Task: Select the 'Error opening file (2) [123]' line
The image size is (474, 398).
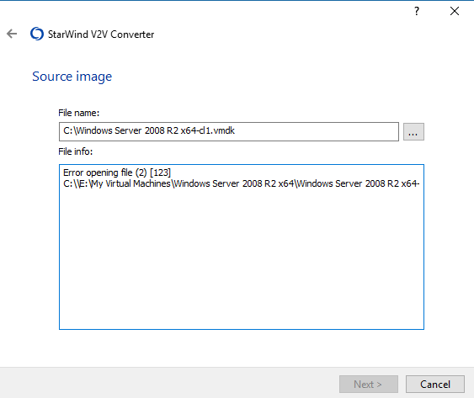Action: (117, 172)
